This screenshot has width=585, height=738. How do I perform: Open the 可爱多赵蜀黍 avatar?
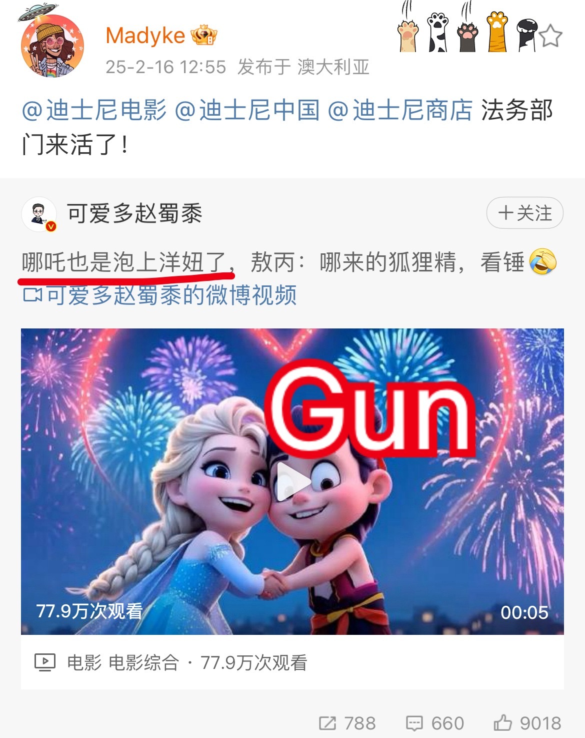pos(39,214)
